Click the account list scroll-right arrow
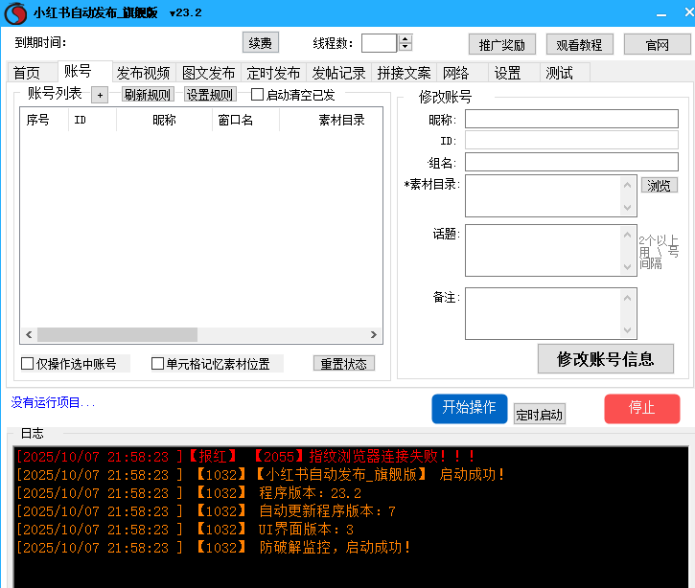 374,335
